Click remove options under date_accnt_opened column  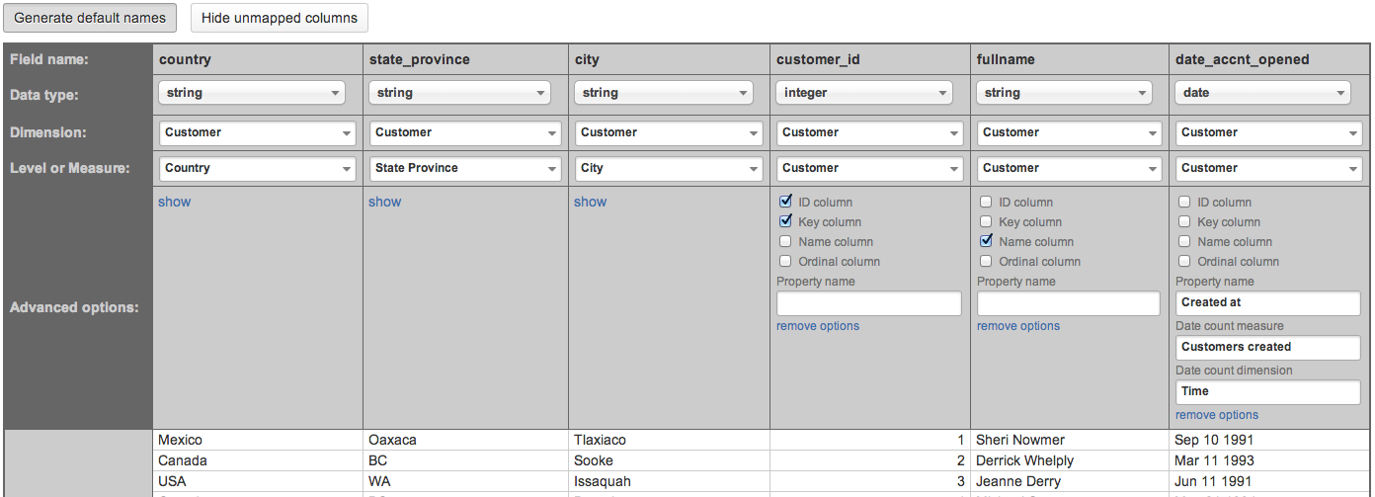(x=1217, y=415)
